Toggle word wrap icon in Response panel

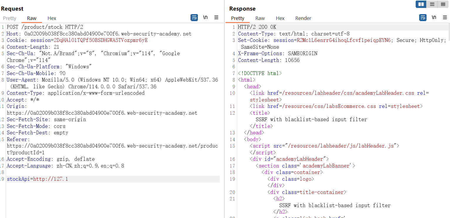point(423,18)
